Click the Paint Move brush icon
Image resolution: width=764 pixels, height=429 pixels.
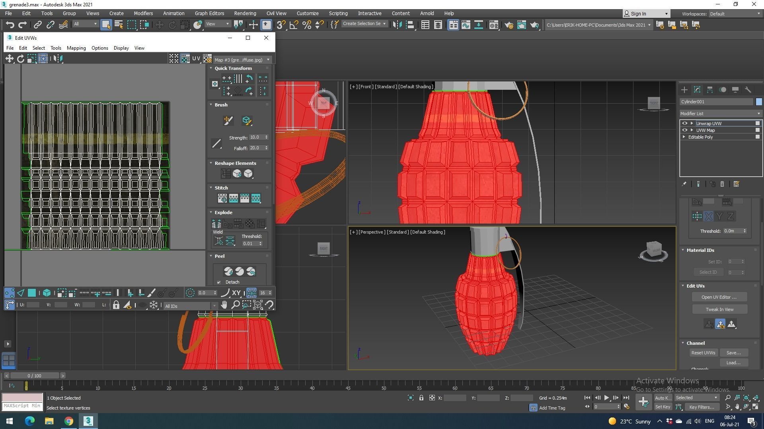[228, 121]
